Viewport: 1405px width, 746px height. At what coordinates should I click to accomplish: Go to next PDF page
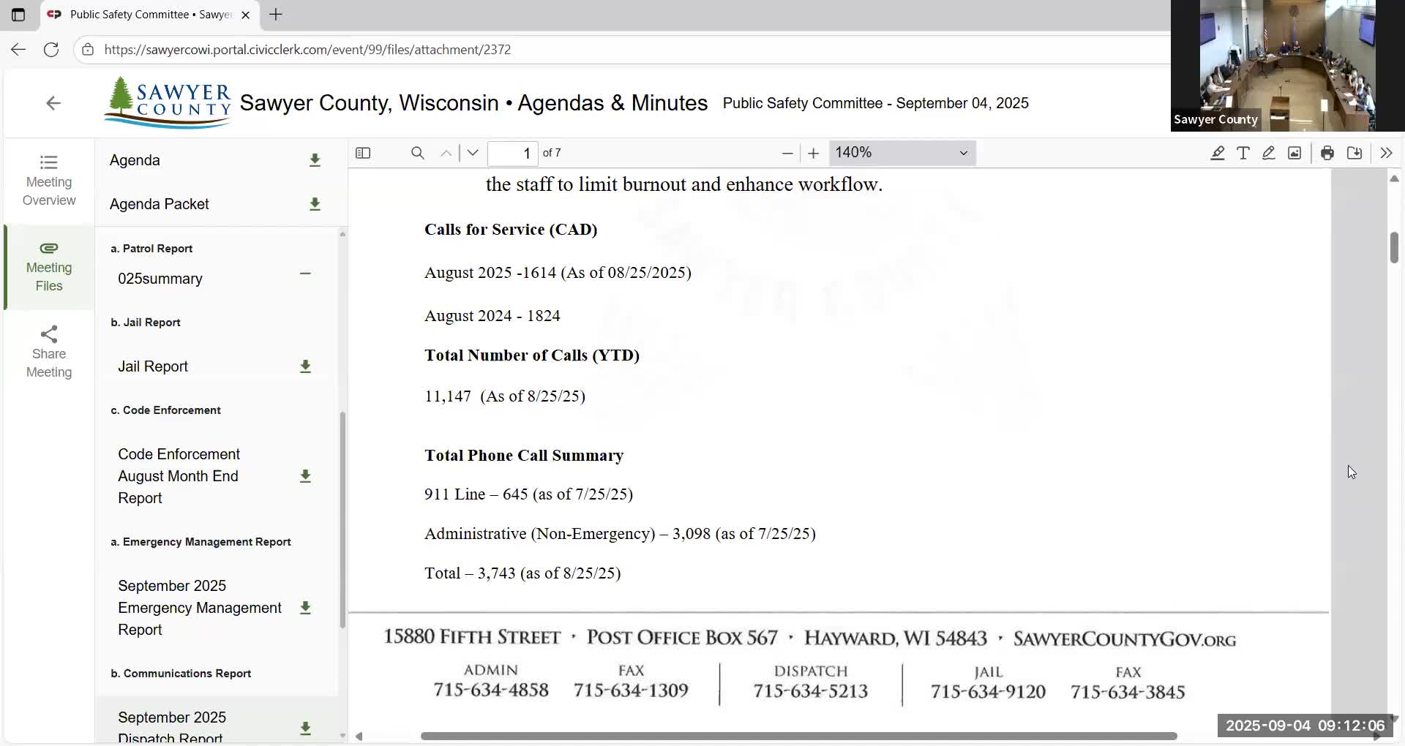pyautogui.click(x=473, y=153)
